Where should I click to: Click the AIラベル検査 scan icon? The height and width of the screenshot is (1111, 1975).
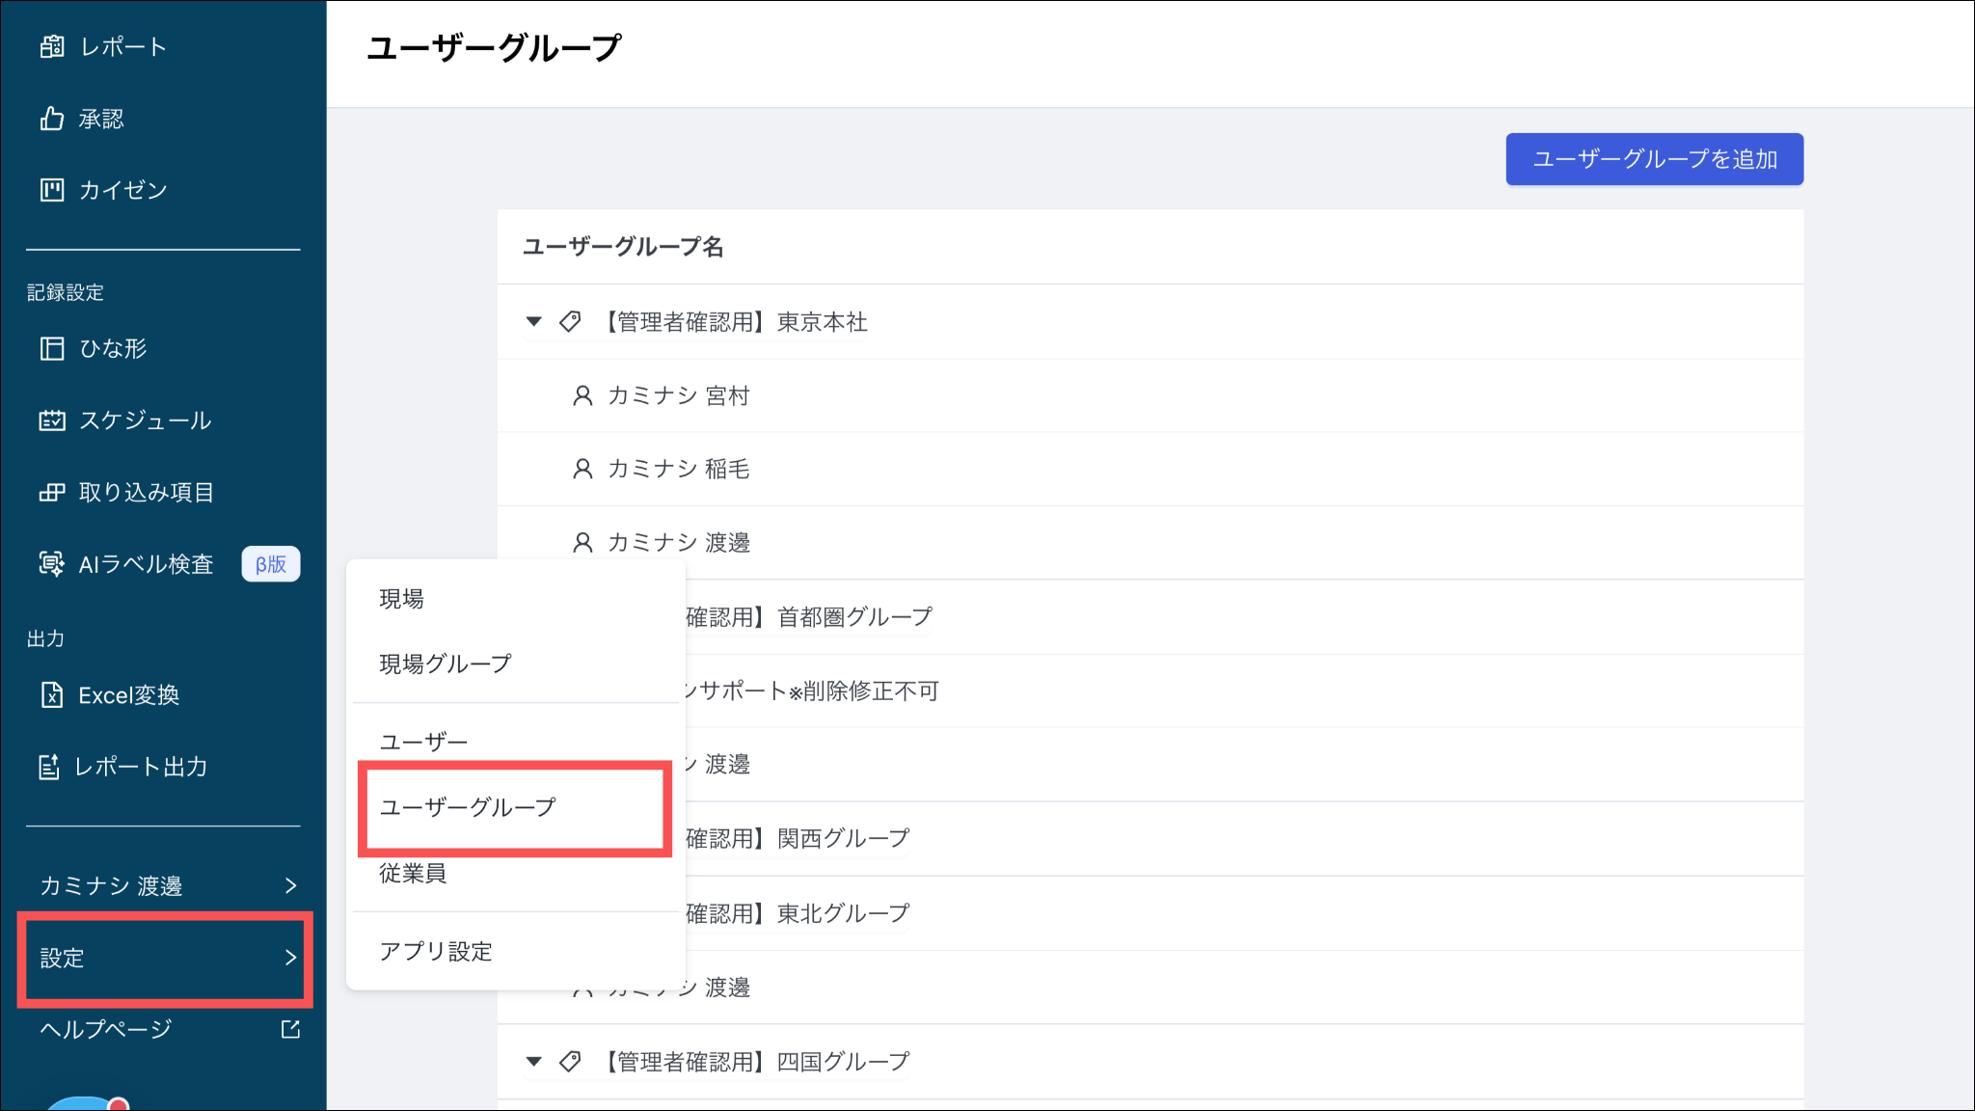click(52, 564)
